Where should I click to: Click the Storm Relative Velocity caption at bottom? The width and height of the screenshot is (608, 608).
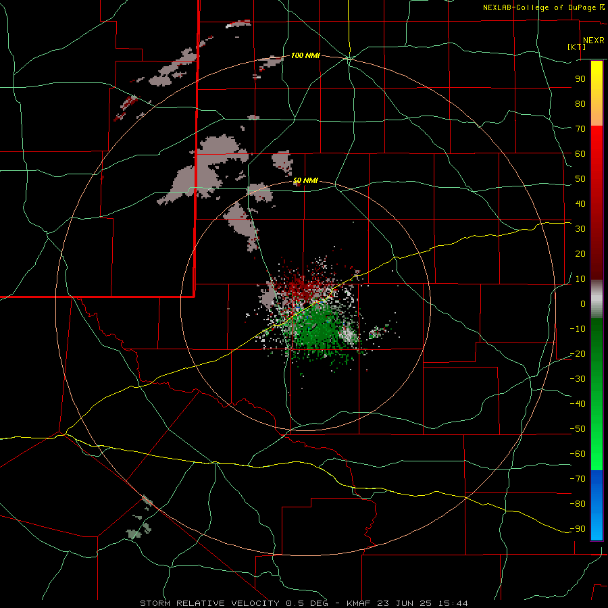pyautogui.click(x=303, y=603)
